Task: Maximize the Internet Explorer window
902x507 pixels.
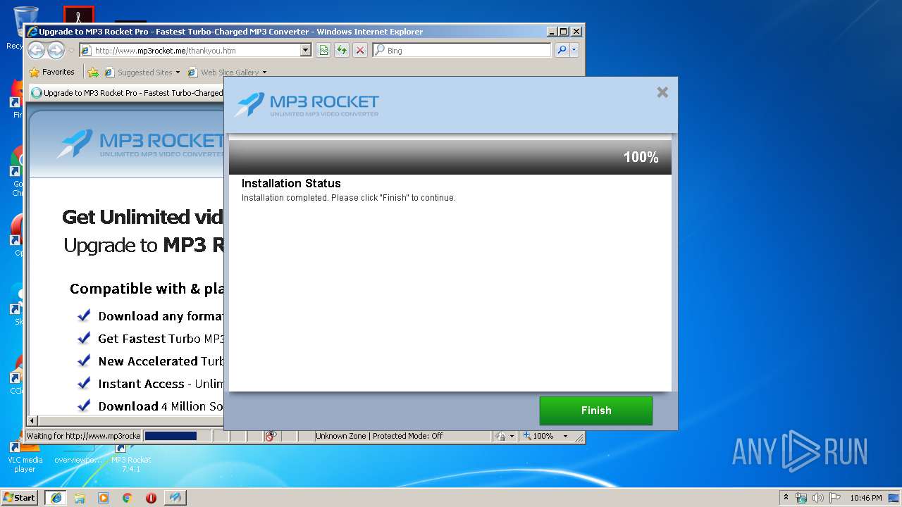Action: [564, 32]
